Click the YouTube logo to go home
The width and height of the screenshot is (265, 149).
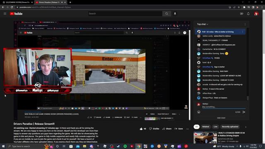(x=16, y=14)
